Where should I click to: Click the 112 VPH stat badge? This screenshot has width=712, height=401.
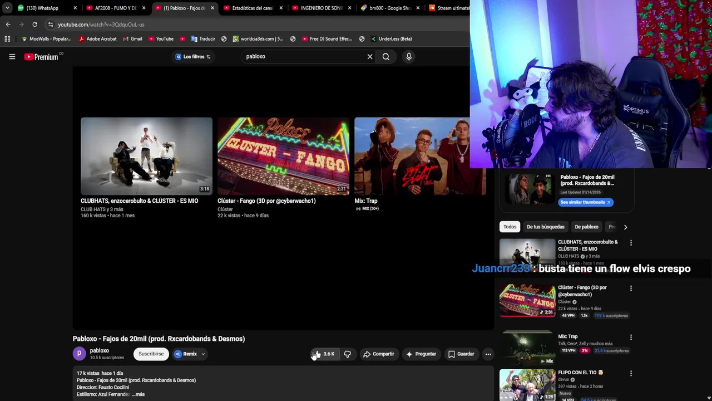click(x=568, y=351)
